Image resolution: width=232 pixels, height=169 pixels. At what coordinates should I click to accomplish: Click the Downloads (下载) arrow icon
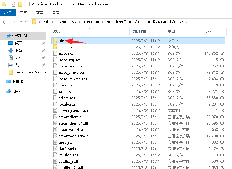click(x=11, y=50)
